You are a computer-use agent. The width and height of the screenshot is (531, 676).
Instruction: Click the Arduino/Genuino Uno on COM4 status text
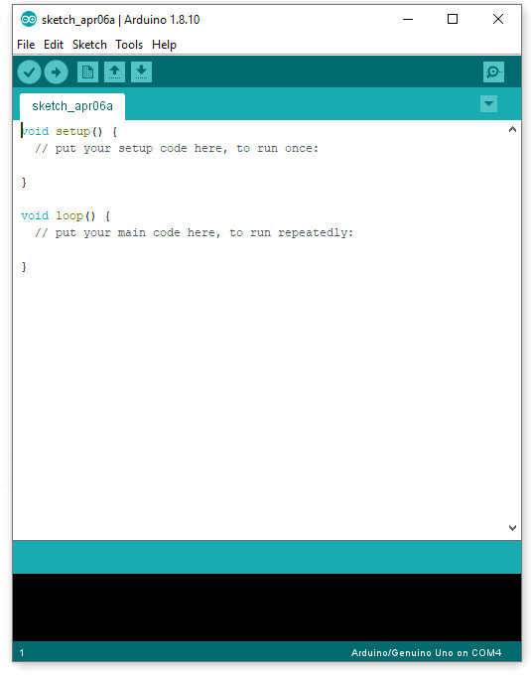426,652
